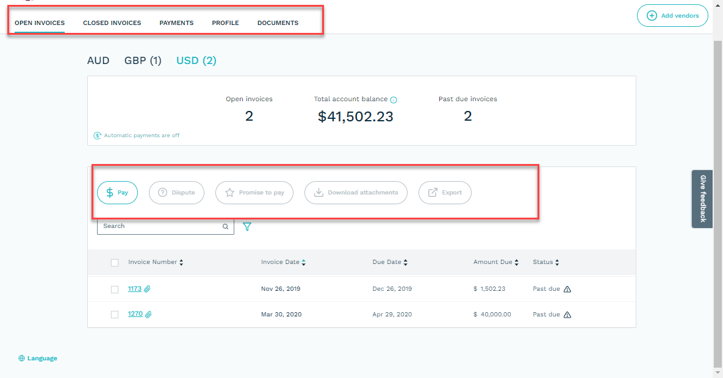
Task: Switch to the Closed Invoices tab
Action: (x=112, y=23)
